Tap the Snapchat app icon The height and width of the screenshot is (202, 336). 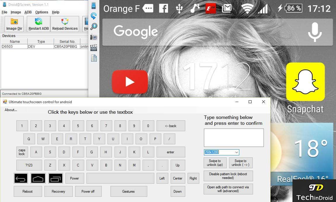[305, 82]
